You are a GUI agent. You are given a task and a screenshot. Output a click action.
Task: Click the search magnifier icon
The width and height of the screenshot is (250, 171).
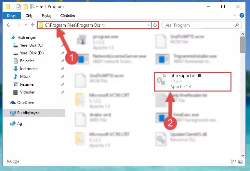coord(237,25)
